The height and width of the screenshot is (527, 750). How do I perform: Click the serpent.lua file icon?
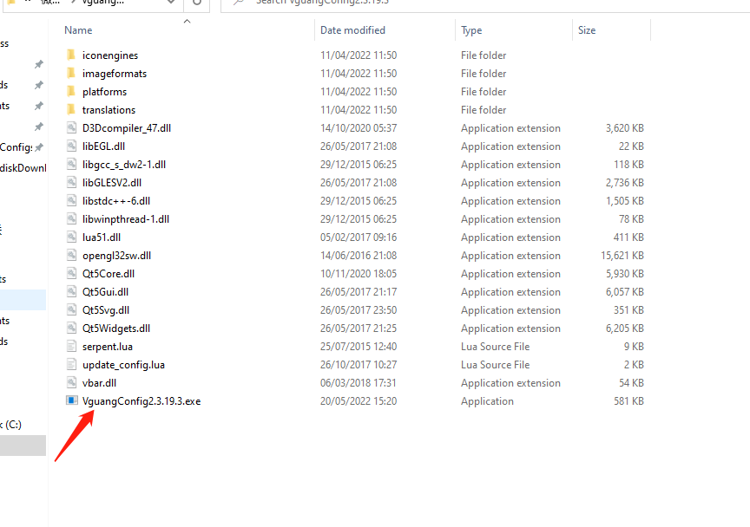click(x=71, y=347)
